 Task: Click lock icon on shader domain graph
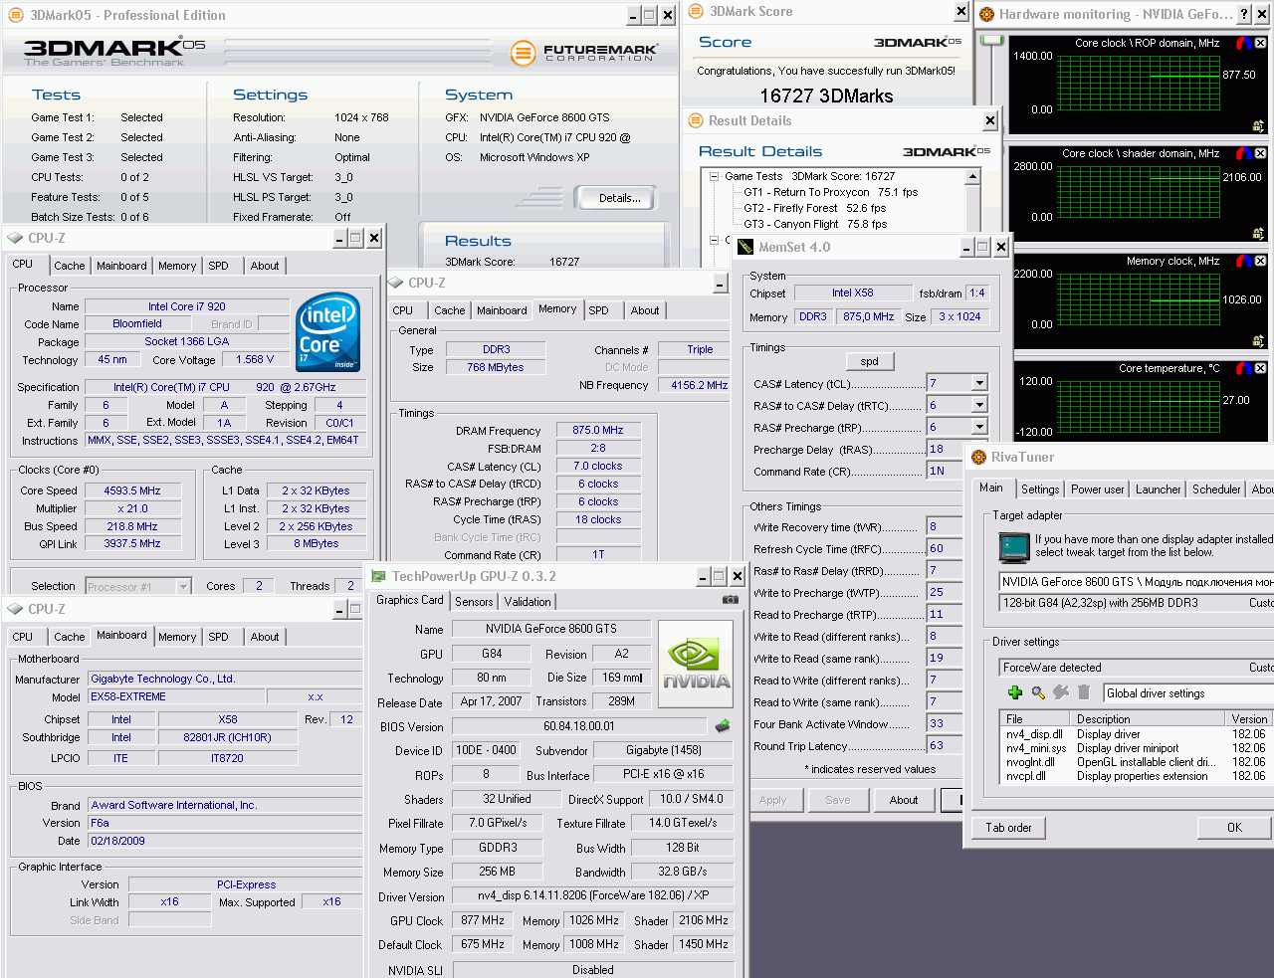[1258, 234]
